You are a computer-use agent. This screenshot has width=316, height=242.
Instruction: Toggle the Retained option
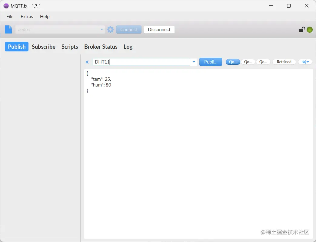[x=284, y=62]
